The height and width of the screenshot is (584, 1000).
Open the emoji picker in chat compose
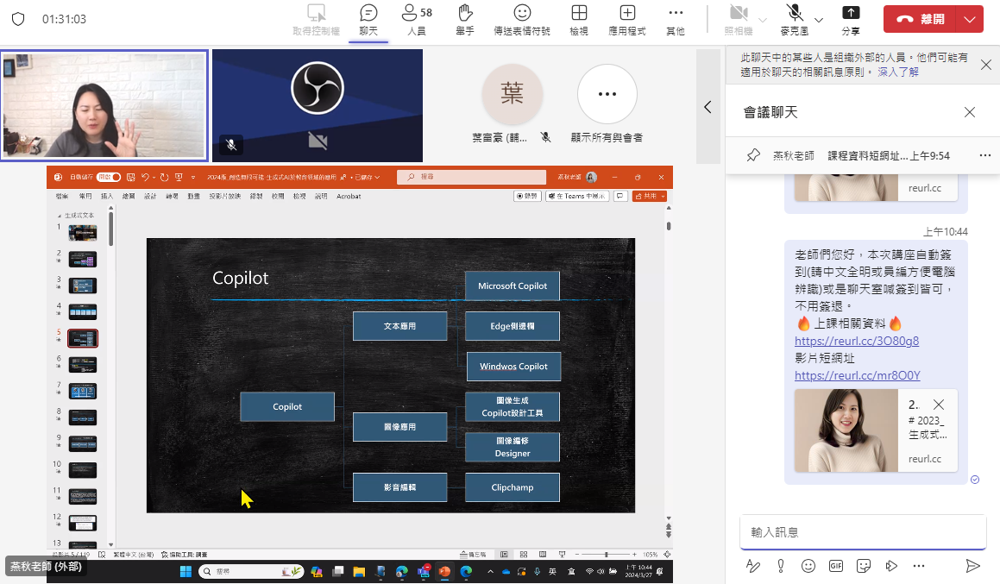(808, 566)
